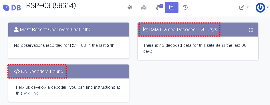The height and width of the screenshot is (105, 270).
Task: Click the Most Recent Observers person icon
Action: (16, 29)
